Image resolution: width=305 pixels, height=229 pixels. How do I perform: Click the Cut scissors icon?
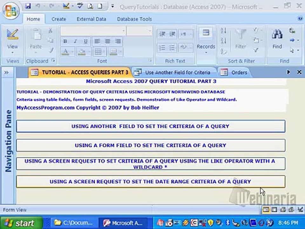(51, 31)
